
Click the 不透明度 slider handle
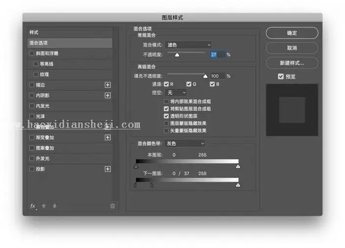(x=177, y=55)
